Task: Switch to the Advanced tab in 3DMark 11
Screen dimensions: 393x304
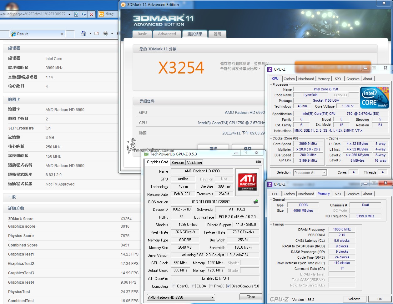Action: [167, 34]
